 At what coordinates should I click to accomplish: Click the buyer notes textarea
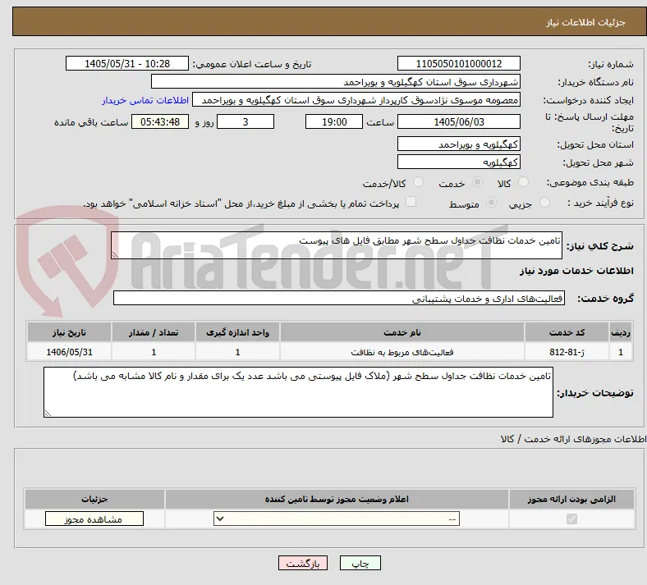pos(298,392)
